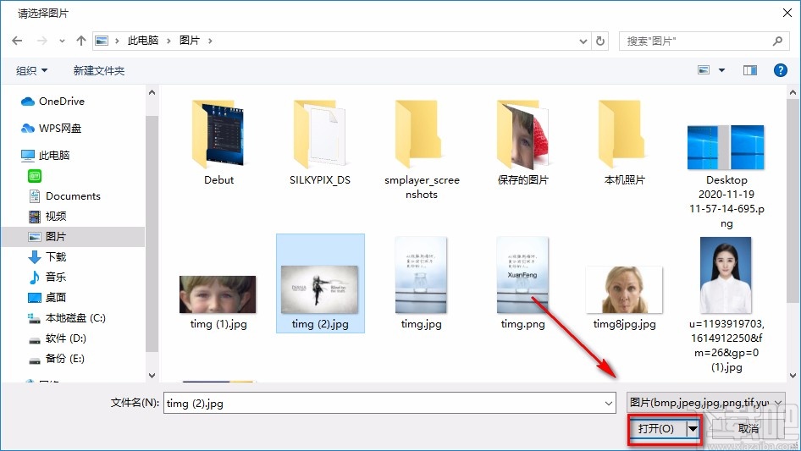
Task: Close the 请选择图片 dialog
Action: coord(787,13)
